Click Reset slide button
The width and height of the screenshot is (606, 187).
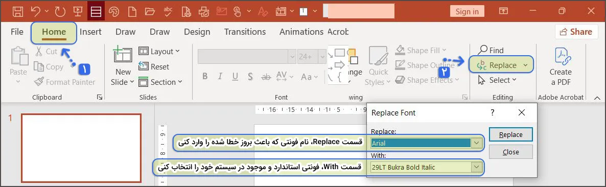(x=154, y=66)
